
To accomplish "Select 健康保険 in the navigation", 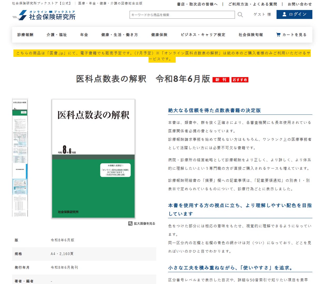I will [x=159, y=35].
